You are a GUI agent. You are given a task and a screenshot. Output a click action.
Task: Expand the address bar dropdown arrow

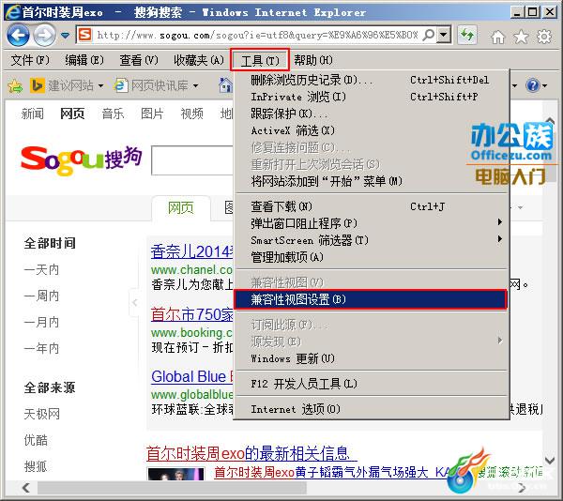(x=444, y=35)
